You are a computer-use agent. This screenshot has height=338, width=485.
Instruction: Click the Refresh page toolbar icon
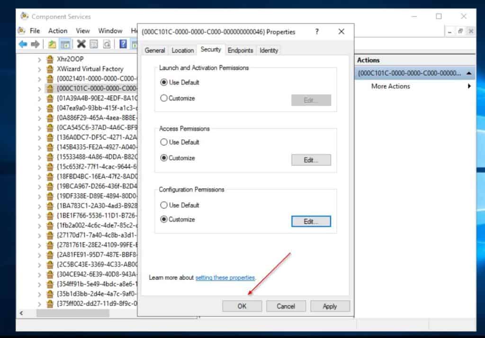107,44
